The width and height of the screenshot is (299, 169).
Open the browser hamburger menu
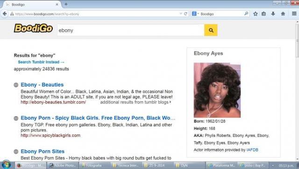coord(294,14)
